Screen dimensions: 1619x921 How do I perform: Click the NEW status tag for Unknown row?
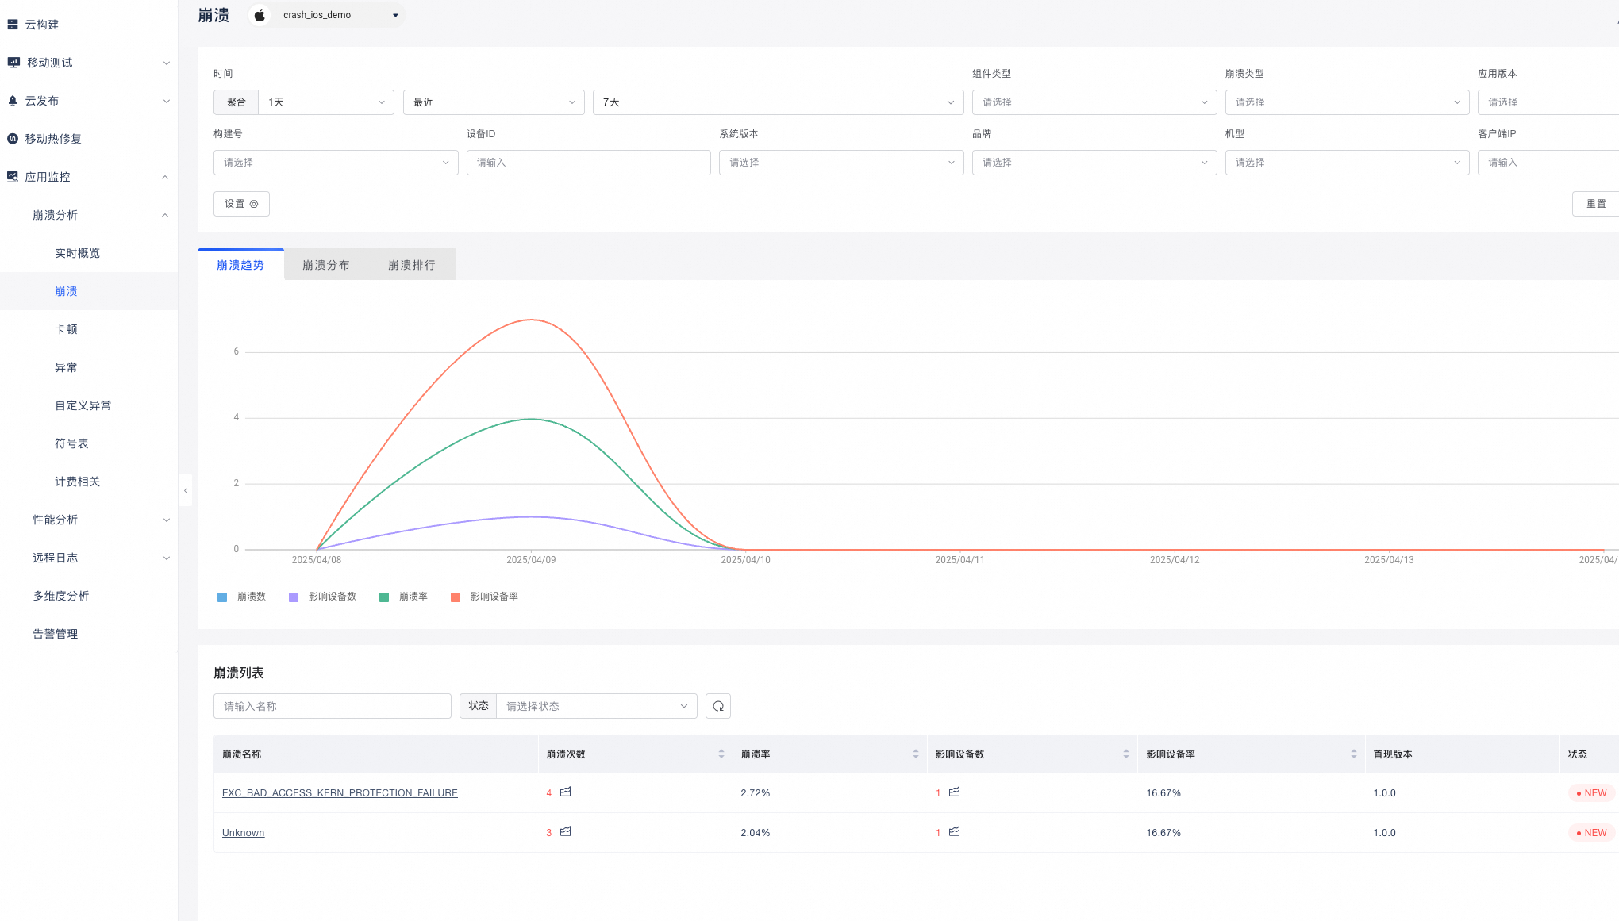click(x=1591, y=833)
